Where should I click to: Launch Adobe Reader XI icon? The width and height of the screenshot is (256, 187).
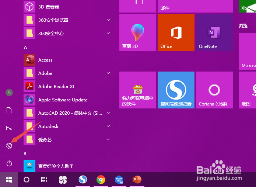click(x=29, y=86)
